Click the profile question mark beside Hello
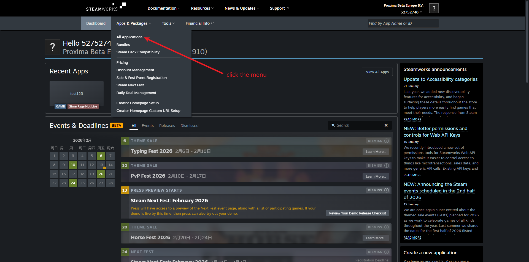 53,47
